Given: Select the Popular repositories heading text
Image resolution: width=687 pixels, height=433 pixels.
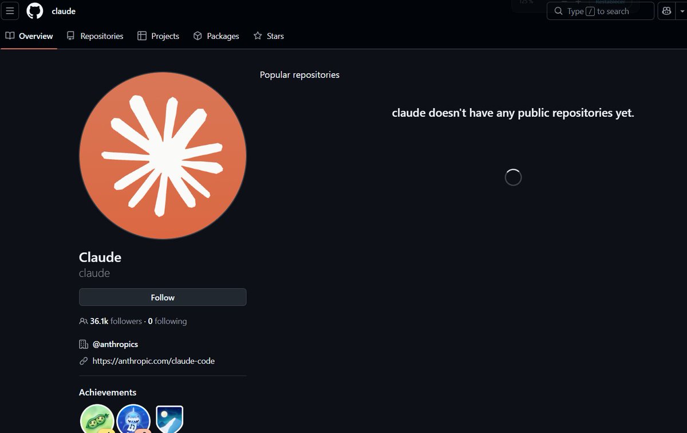Looking at the screenshot, I should tap(299, 74).
